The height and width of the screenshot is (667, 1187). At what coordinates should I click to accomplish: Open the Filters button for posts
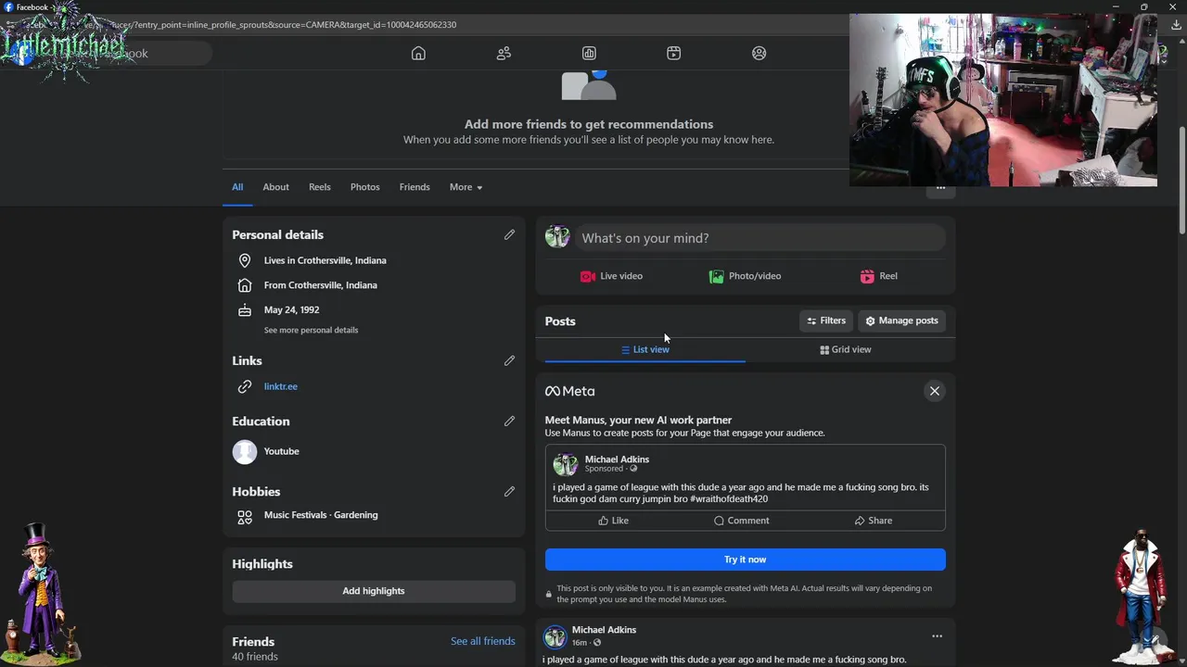click(826, 321)
